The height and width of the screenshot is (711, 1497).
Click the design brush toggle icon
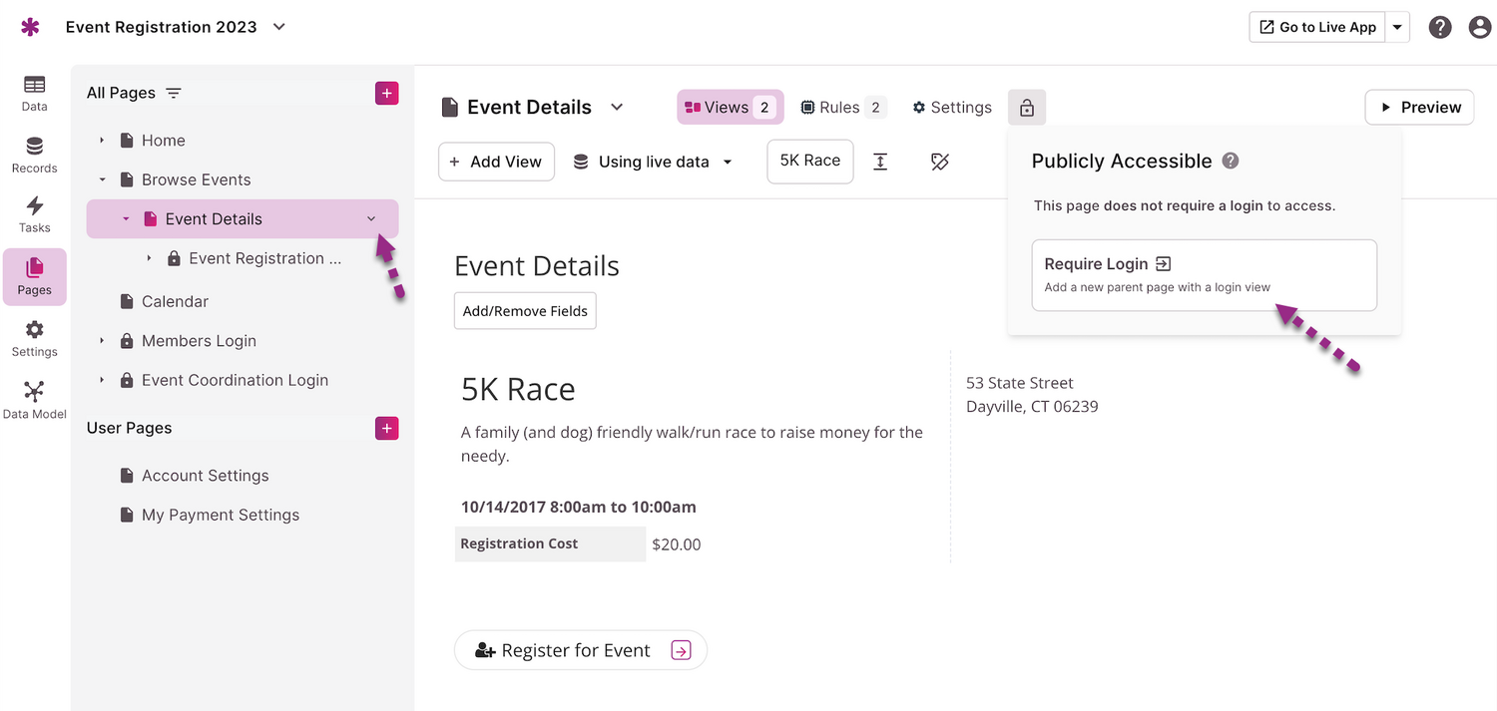point(939,162)
